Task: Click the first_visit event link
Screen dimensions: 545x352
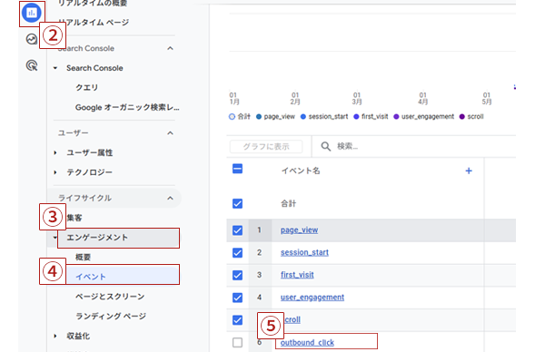Action: pyautogui.click(x=297, y=275)
